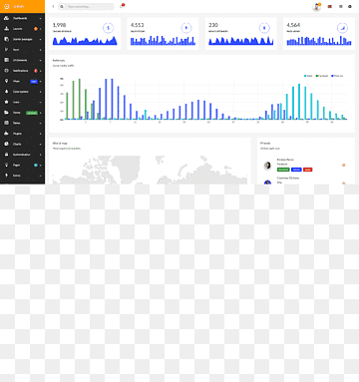The height and width of the screenshot is (382, 359).
Task: Toggle the cyan series in the chart legend
Action: click(308, 76)
